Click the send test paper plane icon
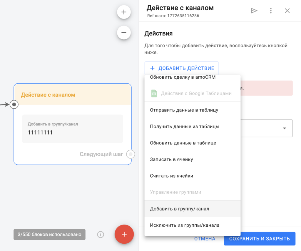 (254, 11)
